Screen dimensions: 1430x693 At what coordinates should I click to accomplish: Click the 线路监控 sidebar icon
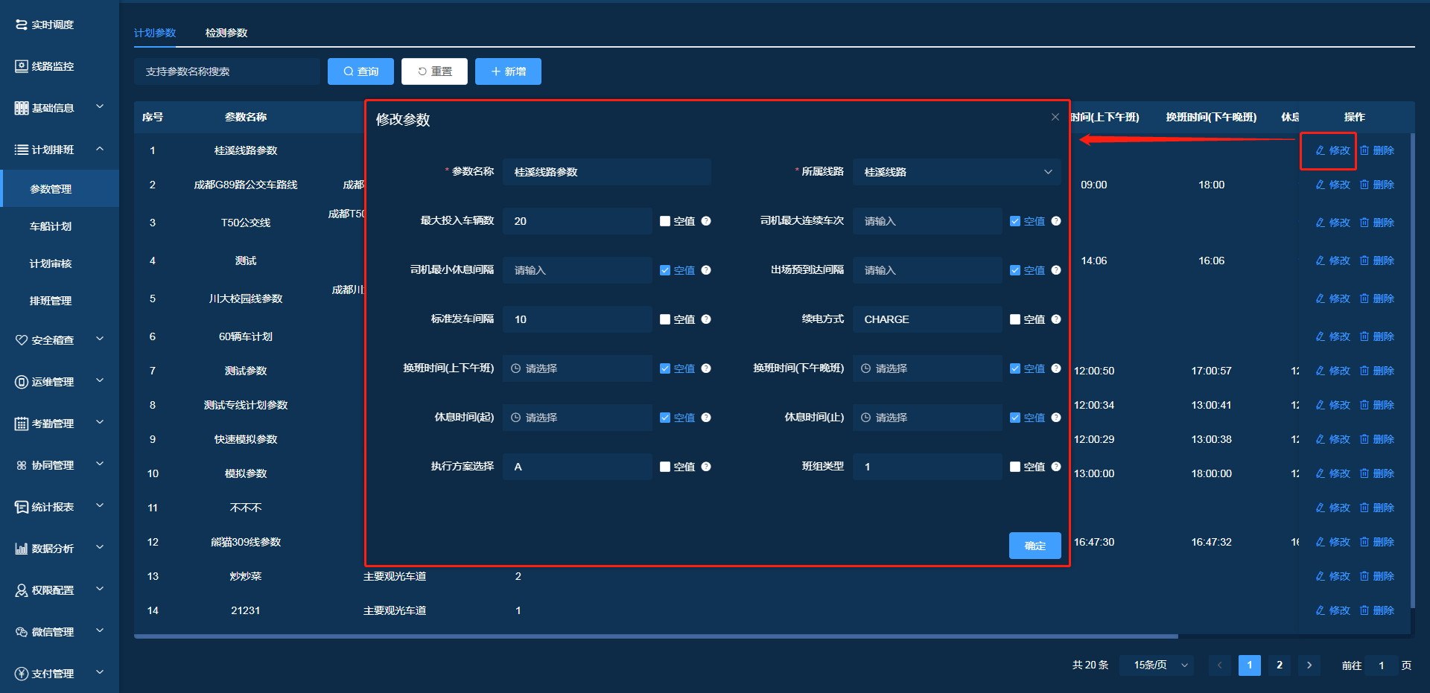pyautogui.click(x=22, y=66)
